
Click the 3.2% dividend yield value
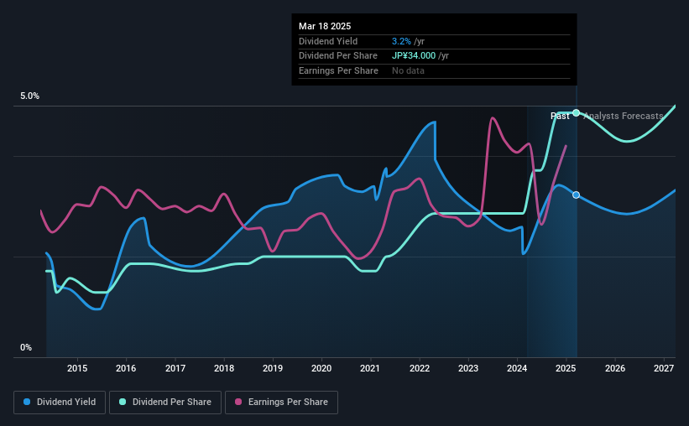(401, 41)
